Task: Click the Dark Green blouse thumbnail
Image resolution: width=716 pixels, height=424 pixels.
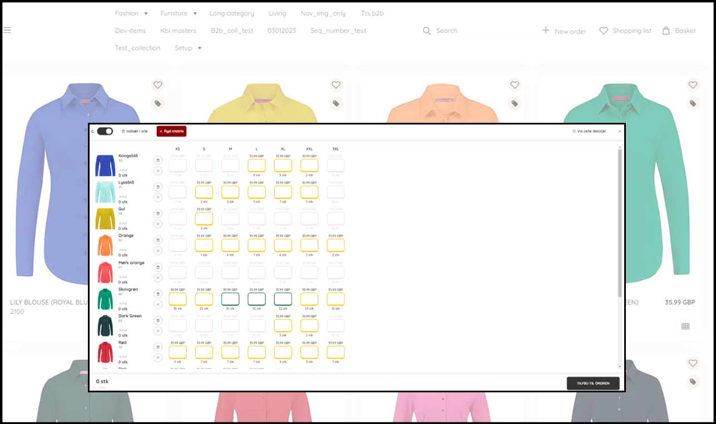Action: [x=105, y=326]
